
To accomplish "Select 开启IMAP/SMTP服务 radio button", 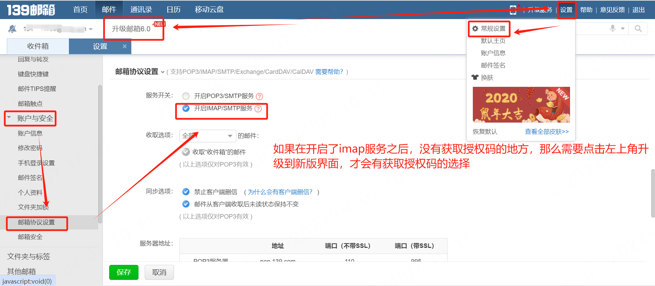I will click(x=186, y=108).
